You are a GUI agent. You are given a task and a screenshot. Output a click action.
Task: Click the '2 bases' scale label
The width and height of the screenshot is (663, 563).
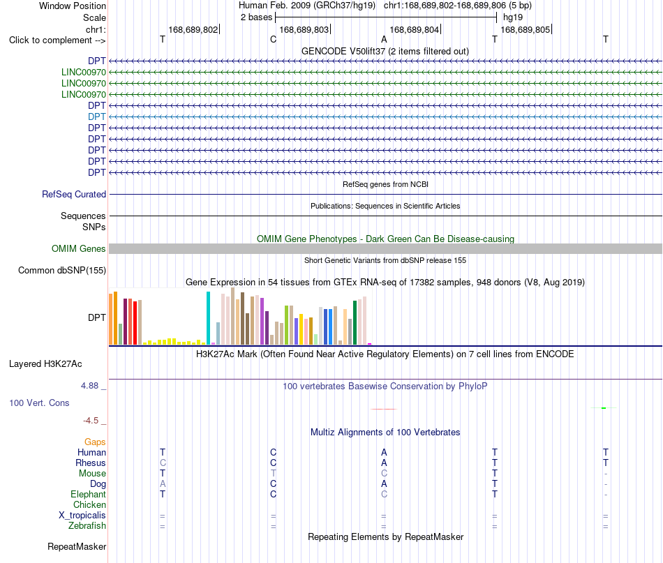[x=257, y=17]
